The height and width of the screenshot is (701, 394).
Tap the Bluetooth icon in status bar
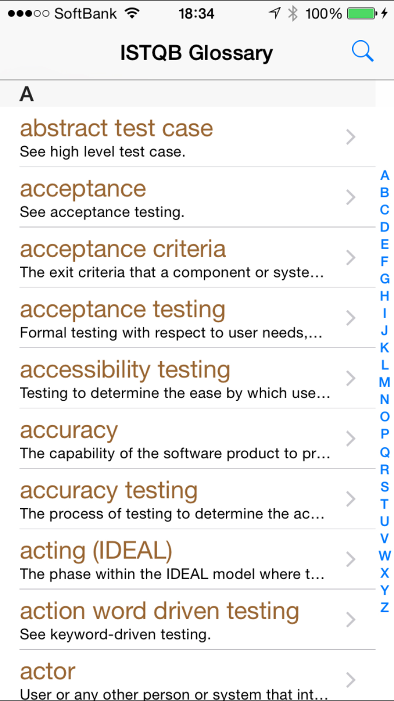pyautogui.click(x=293, y=14)
